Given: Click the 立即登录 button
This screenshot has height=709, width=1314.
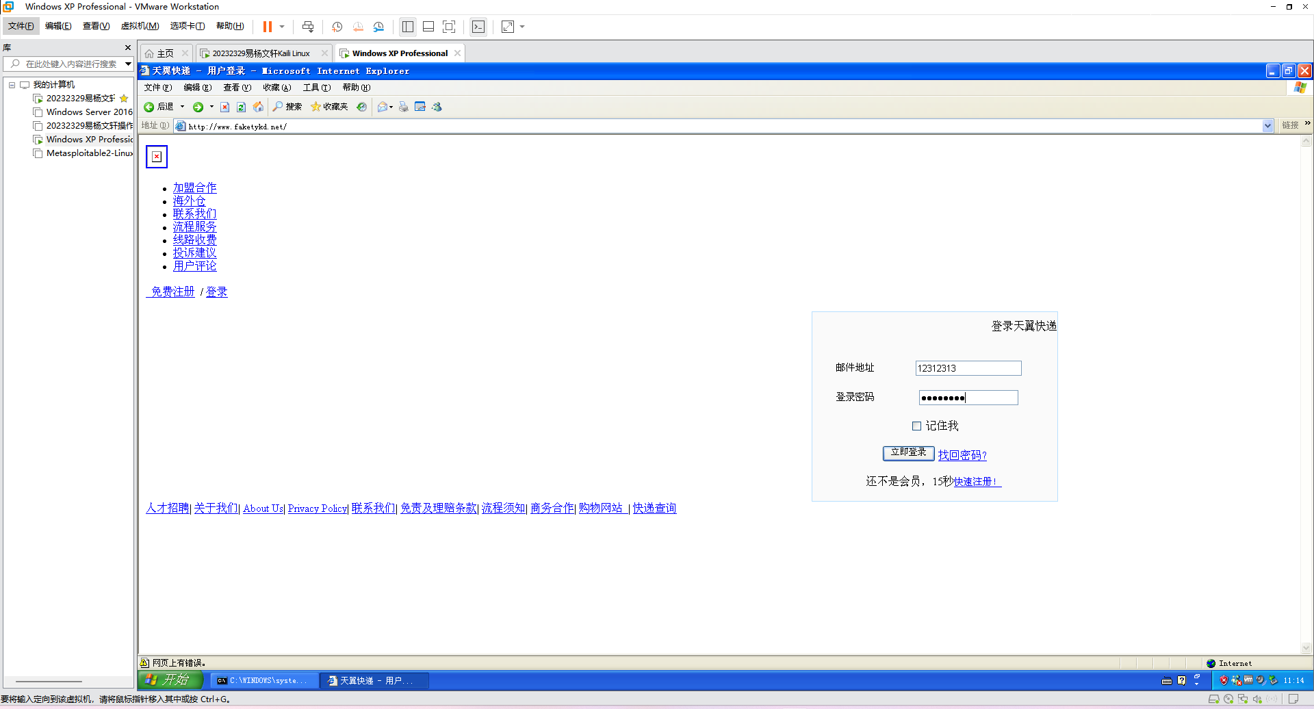Looking at the screenshot, I should click(x=908, y=452).
